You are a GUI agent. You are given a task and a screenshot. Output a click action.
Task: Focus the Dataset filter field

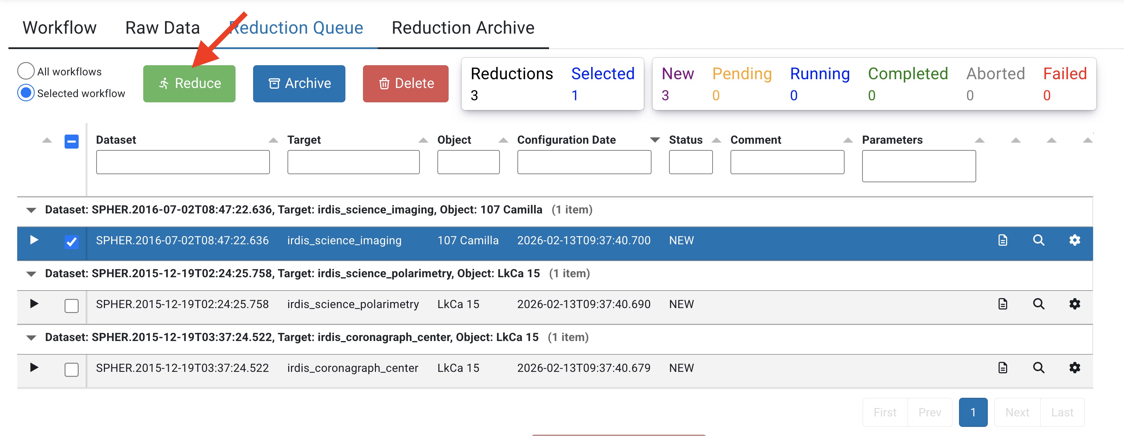tap(183, 162)
